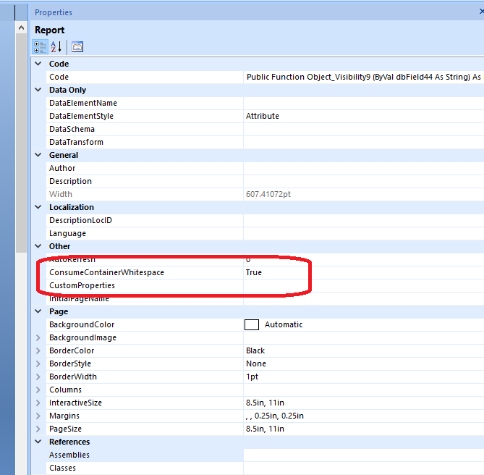Screen dimensions: 484x475
Task: Switch to Categorized view in Properties toolbar
Action: (x=40, y=47)
